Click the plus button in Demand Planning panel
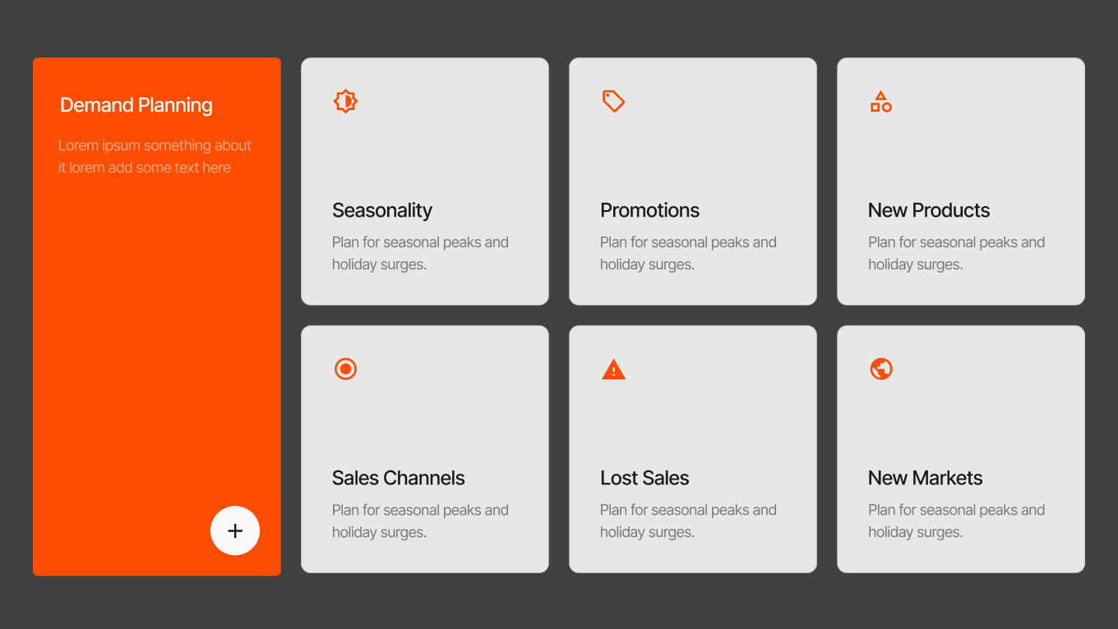 pyautogui.click(x=235, y=530)
